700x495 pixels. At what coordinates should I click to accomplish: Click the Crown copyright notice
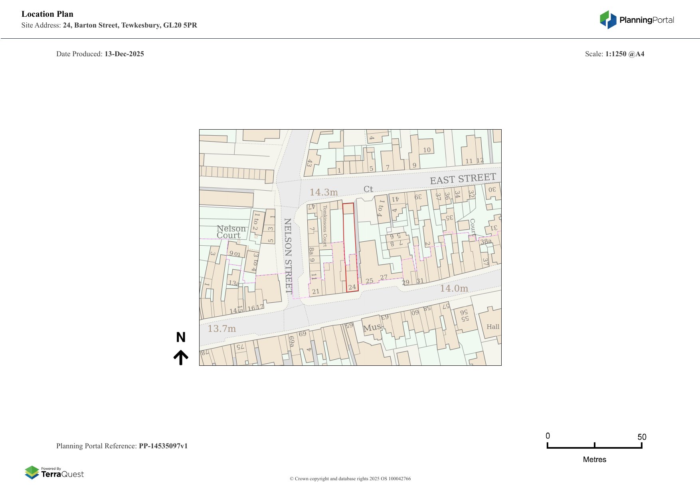tap(350, 479)
